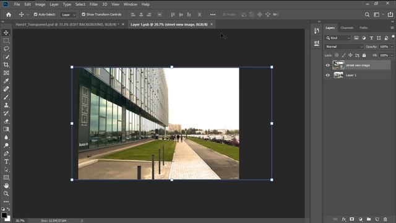Open the Normal blend mode dropdown
396x223 pixels.
point(344,47)
